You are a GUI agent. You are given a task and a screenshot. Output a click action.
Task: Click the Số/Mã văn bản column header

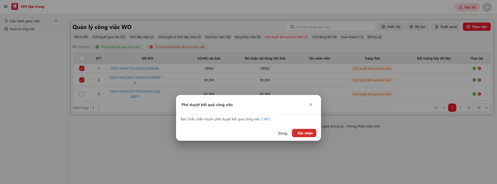209,58
